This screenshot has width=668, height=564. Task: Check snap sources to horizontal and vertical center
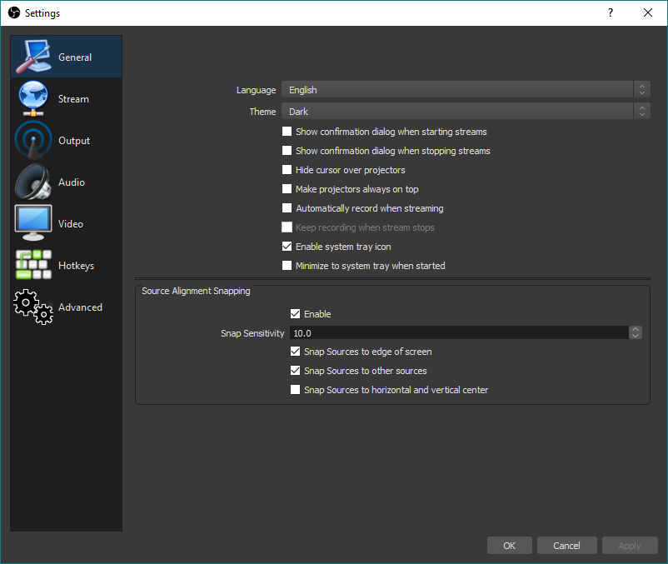pos(296,389)
